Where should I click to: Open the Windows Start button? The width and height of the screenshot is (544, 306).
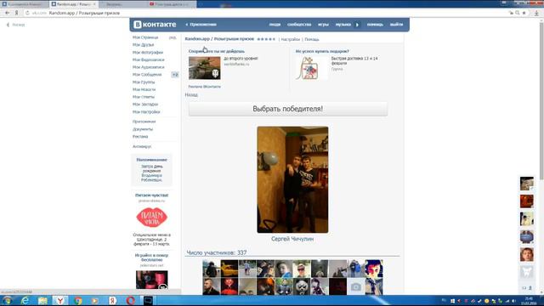(7, 300)
